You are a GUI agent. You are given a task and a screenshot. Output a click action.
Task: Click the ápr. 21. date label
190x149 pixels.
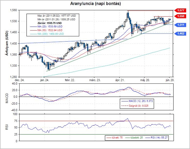(x=119, y=80)
